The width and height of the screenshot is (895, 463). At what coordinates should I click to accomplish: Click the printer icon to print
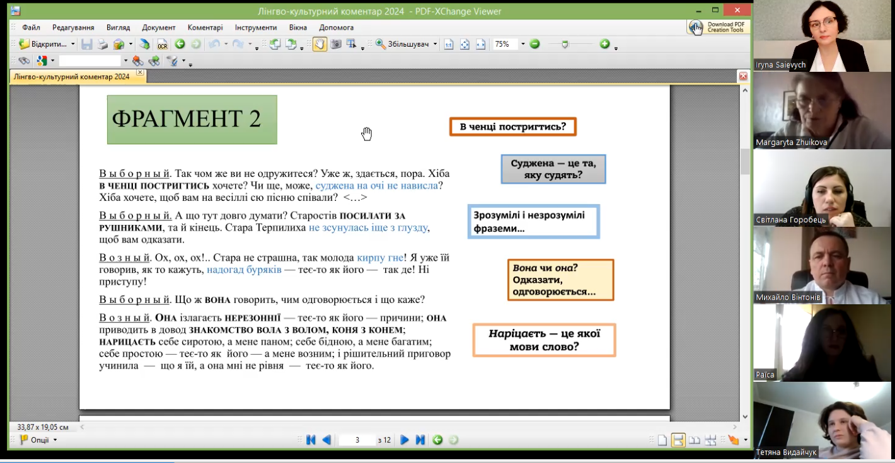pyautogui.click(x=103, y=44)
